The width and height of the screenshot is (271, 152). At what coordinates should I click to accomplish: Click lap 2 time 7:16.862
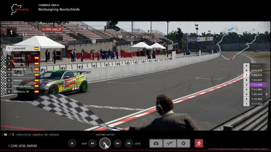click(x=257, y=99)
